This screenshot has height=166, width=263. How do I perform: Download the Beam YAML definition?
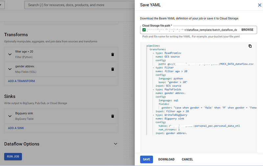(x=166, y=159)
